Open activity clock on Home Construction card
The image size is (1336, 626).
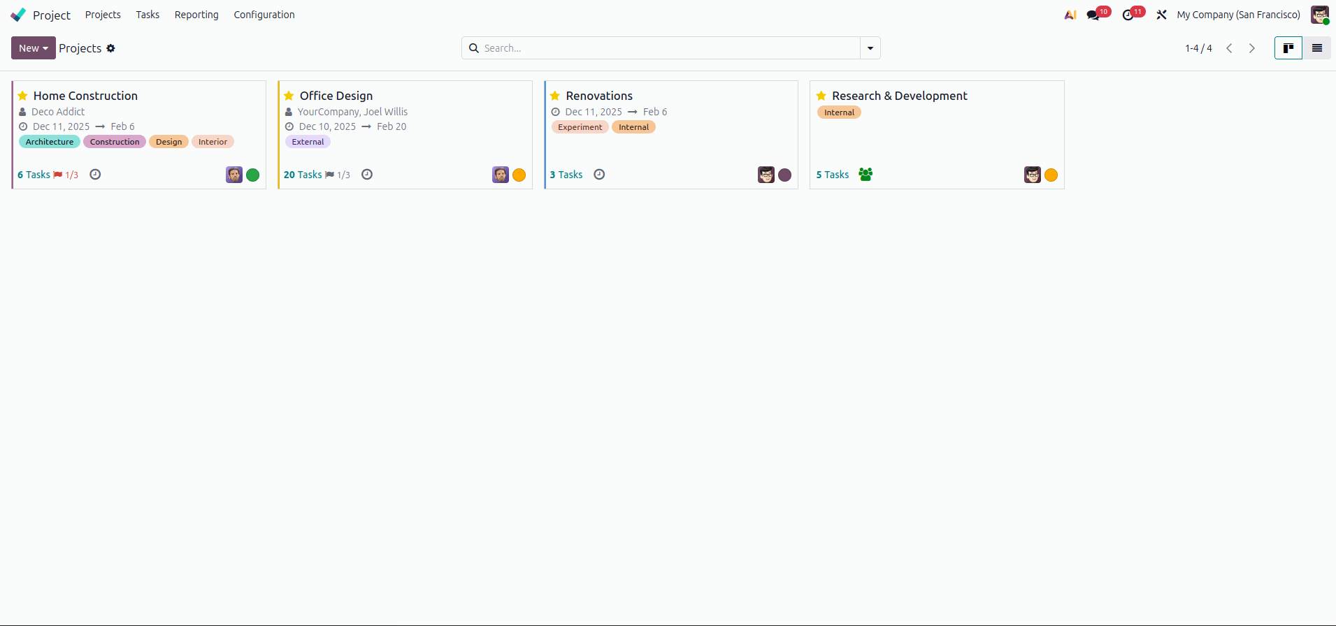click(96, 175)
